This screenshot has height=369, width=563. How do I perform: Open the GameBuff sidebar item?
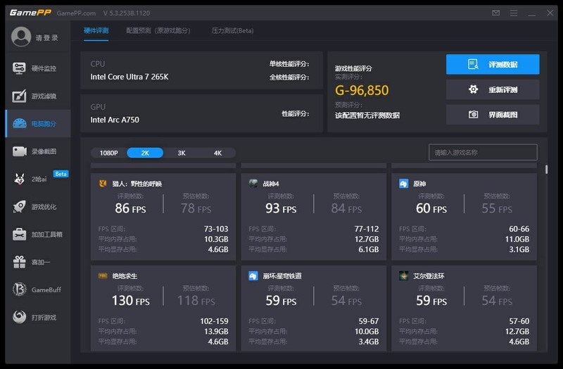[x=37, y=289]
